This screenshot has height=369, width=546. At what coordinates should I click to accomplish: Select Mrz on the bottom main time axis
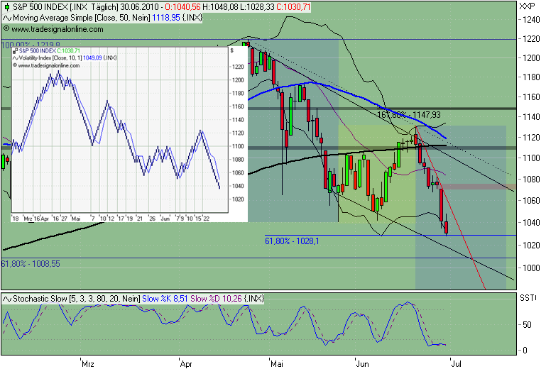pyautogui.click(x=88, y=364)
